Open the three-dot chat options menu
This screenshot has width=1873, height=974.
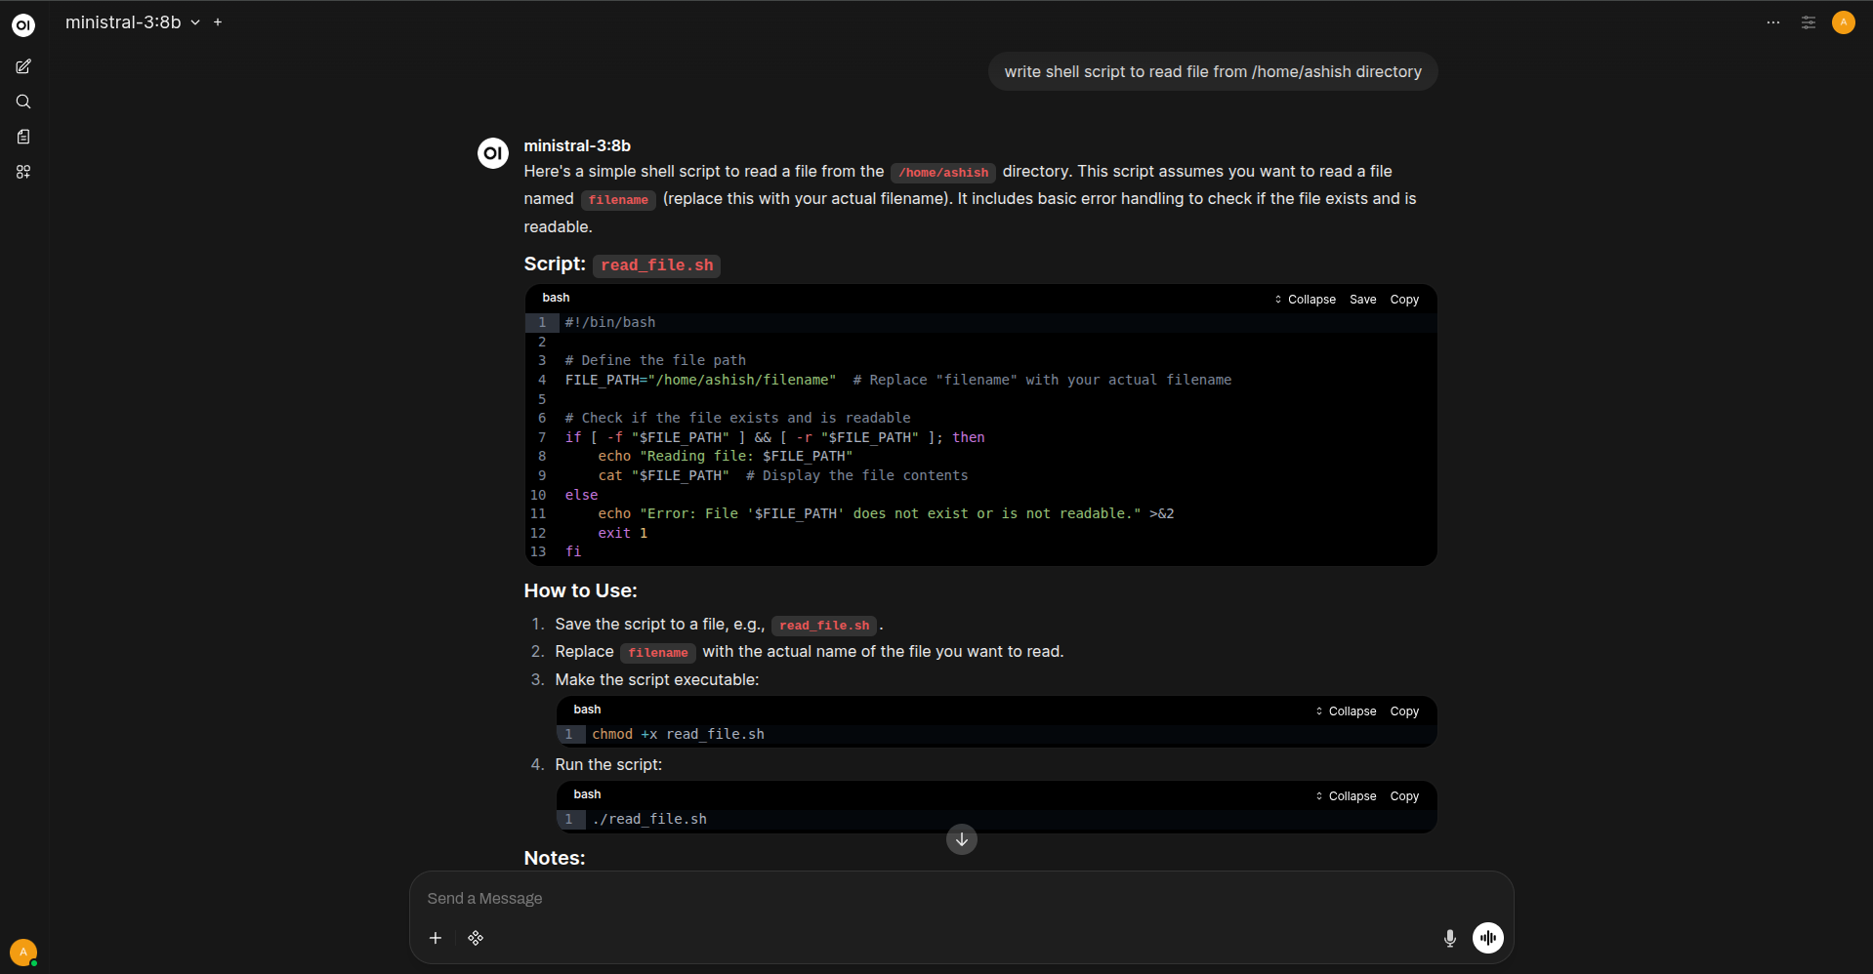(1773, 22)
